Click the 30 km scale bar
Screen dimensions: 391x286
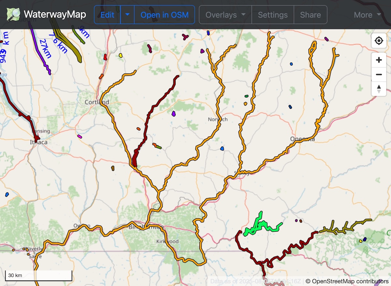point(38,275)
